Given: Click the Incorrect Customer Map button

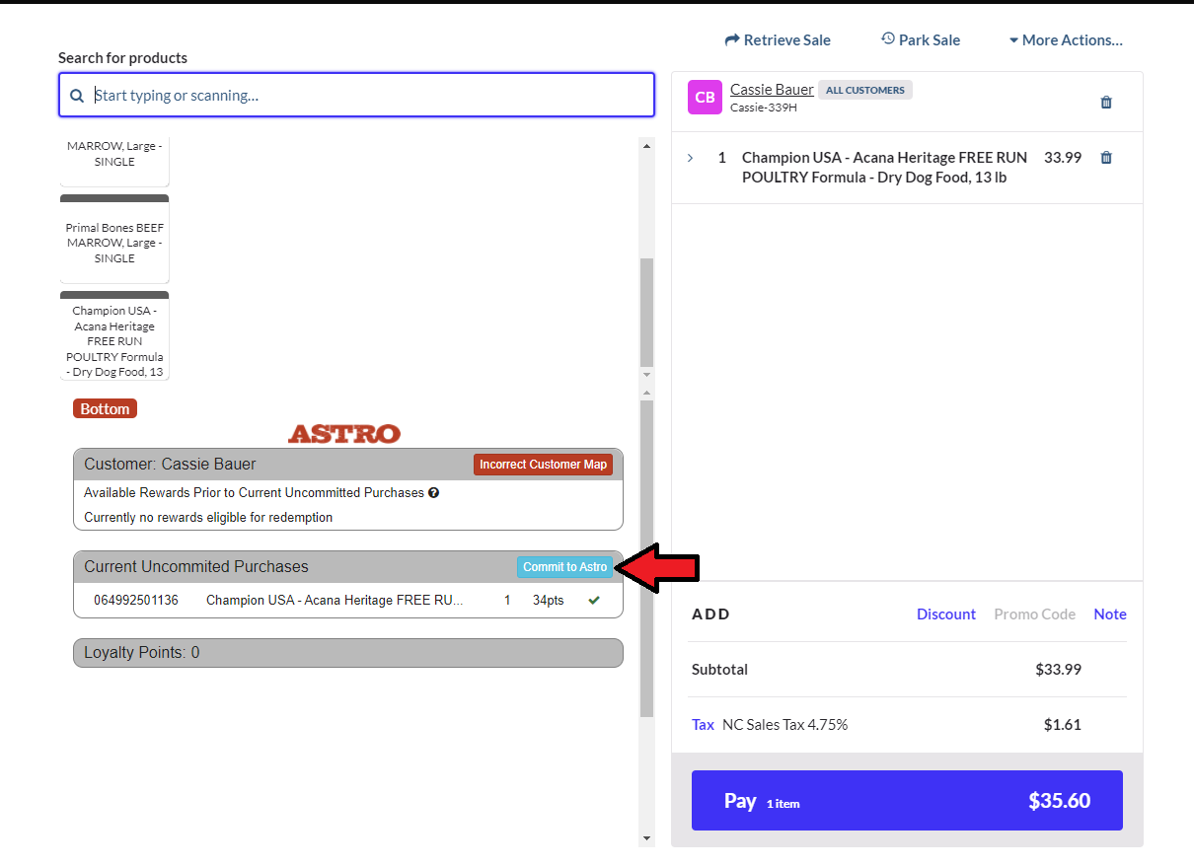Looking at the screenshot, I should (543, 465).
